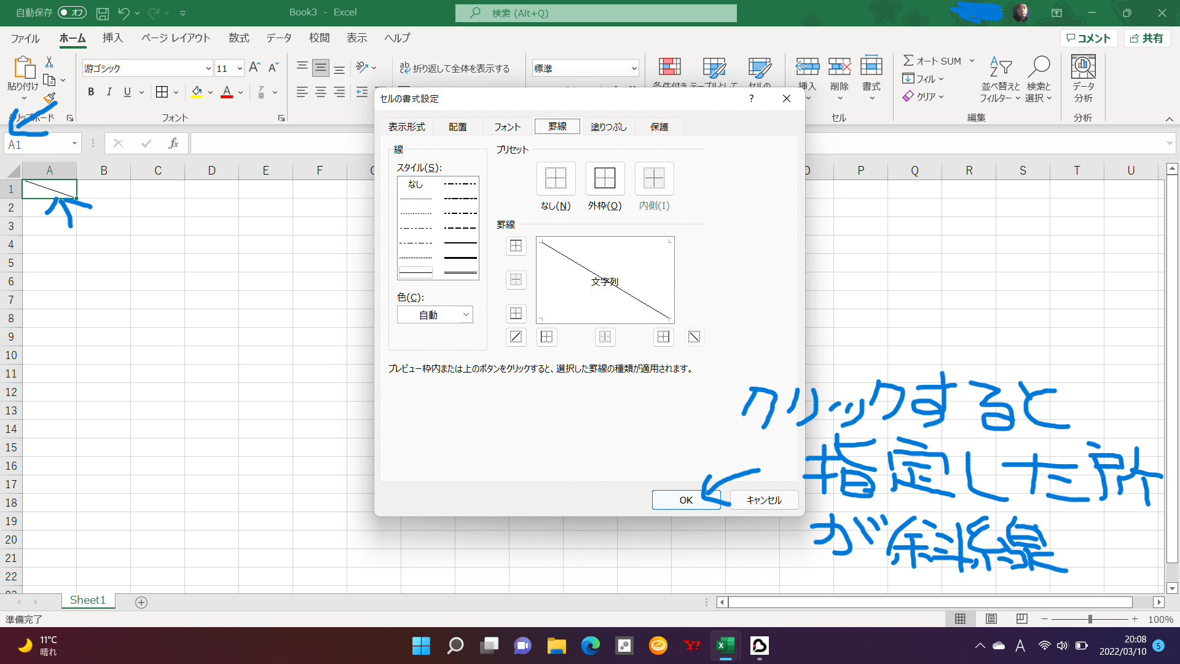Screen dimensions: 1180x664
Task: Toggle the bottom border button
Action: tap(516, 314)
